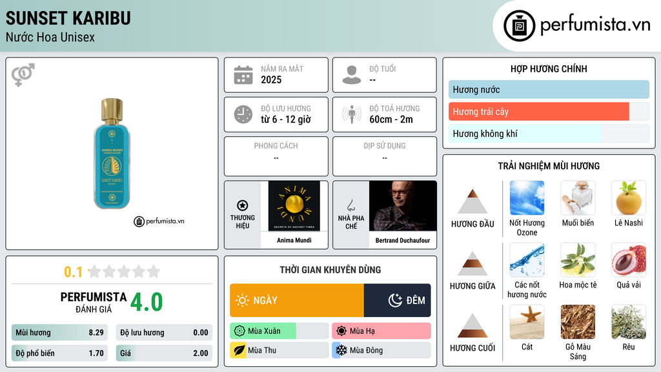
Task: Click the Anima Mundi brand logo image
Action: coord(294,206)
